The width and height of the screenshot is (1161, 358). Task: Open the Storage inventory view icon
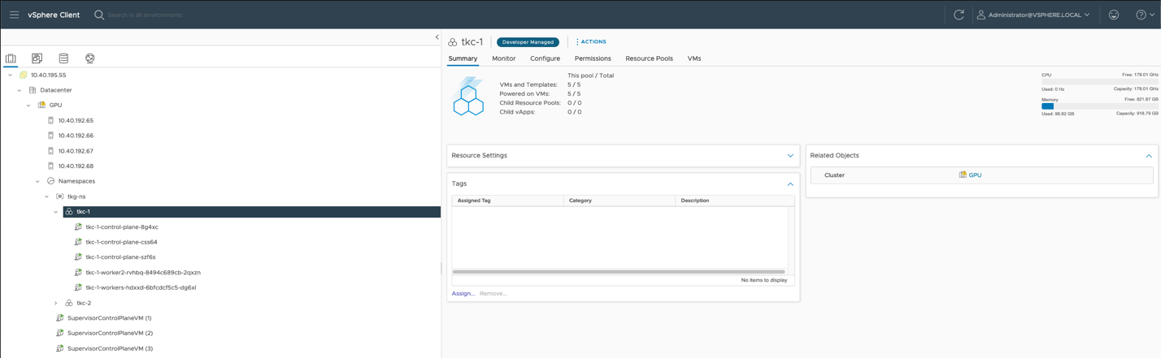pyautogui.click(x=63, y=58)
